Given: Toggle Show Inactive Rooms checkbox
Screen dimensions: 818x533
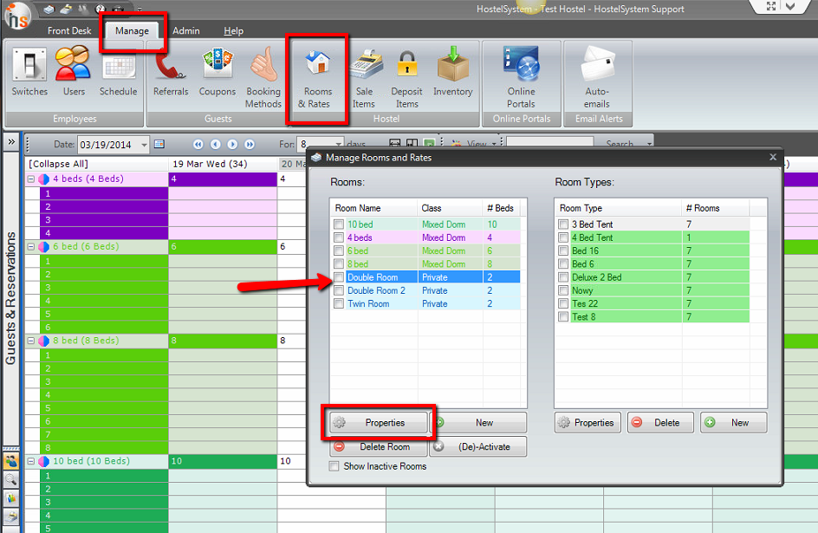Looking at the screenshot, I should (334, 466).
